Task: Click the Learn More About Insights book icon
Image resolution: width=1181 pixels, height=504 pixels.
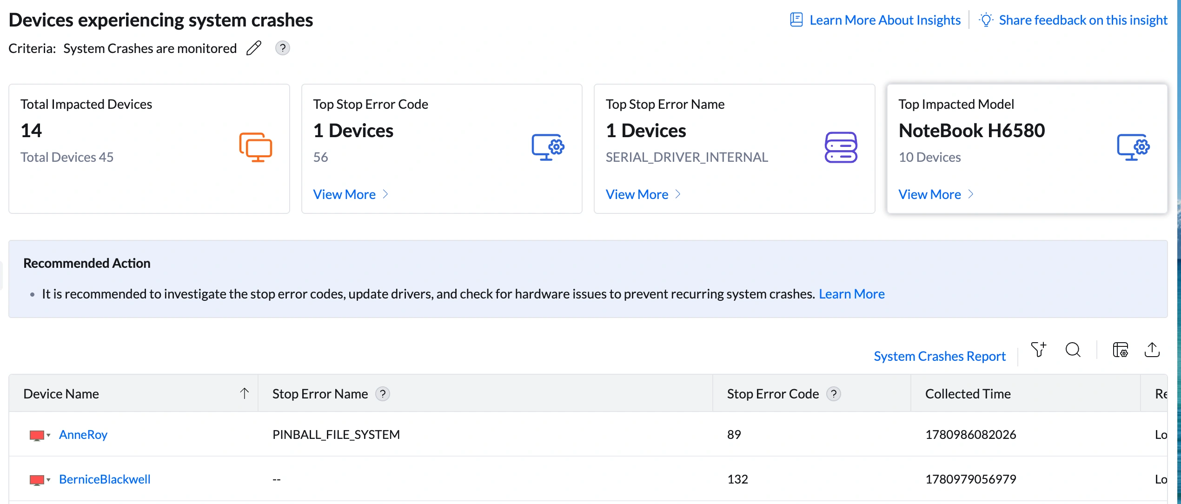Action: 796,20
